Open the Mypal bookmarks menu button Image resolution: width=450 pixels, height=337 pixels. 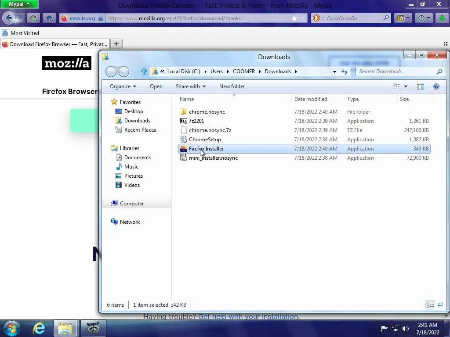(x=403, y=18)
